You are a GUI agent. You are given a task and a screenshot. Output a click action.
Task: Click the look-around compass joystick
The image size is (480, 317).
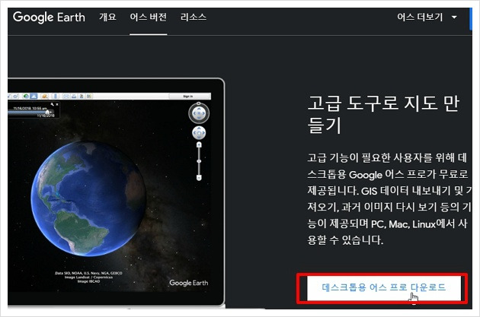(199, 113)
